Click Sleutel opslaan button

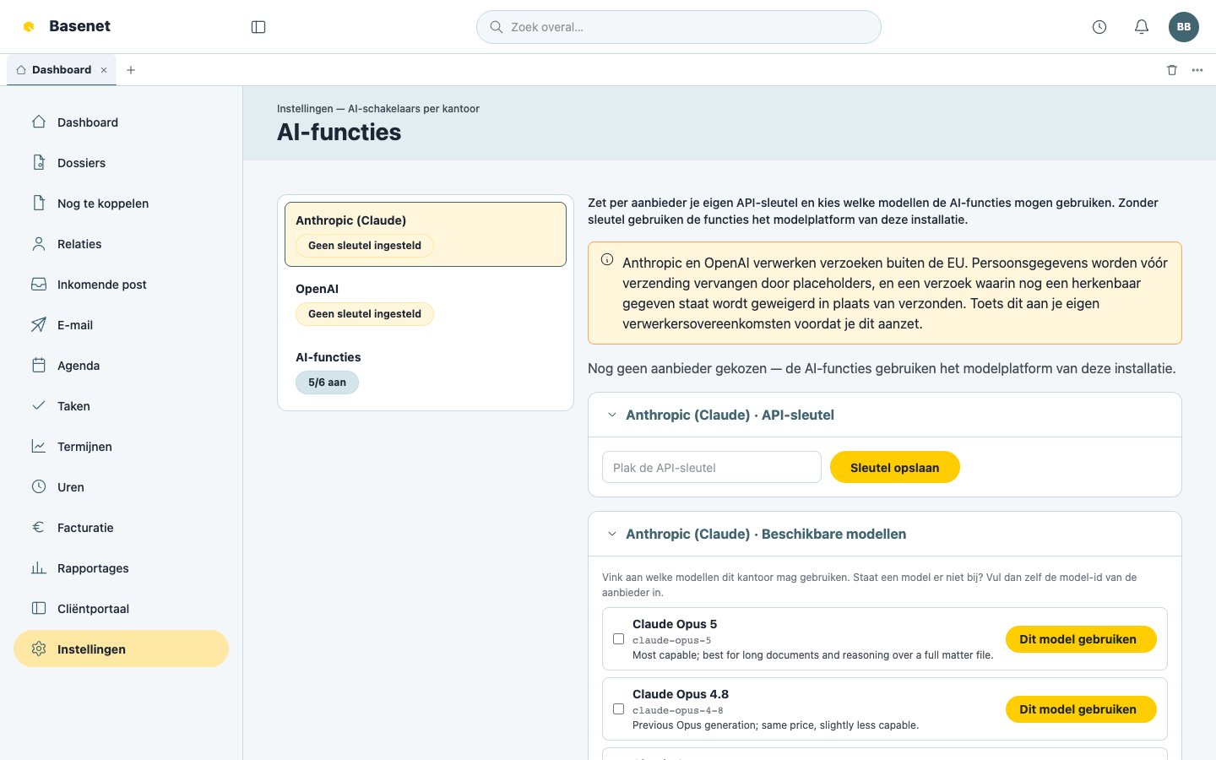(x=894, y=467)
